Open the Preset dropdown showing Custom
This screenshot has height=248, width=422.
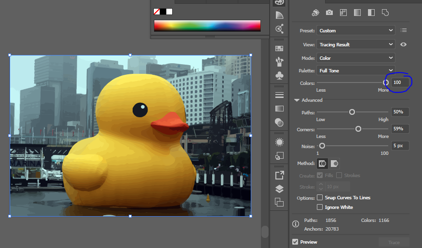click(x=356, y=30)
